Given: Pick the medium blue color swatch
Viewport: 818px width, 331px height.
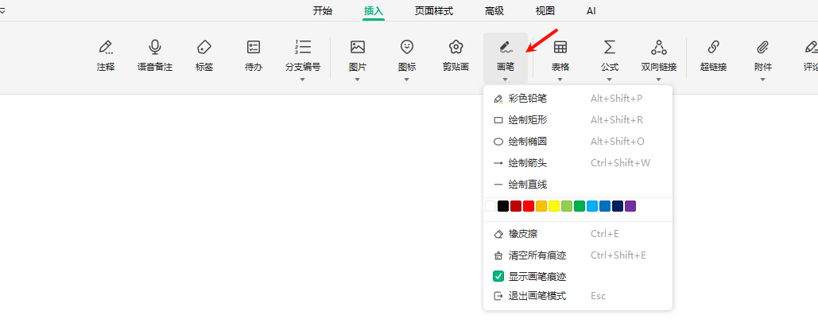Looking at the screenshot, I should point(605,206).
